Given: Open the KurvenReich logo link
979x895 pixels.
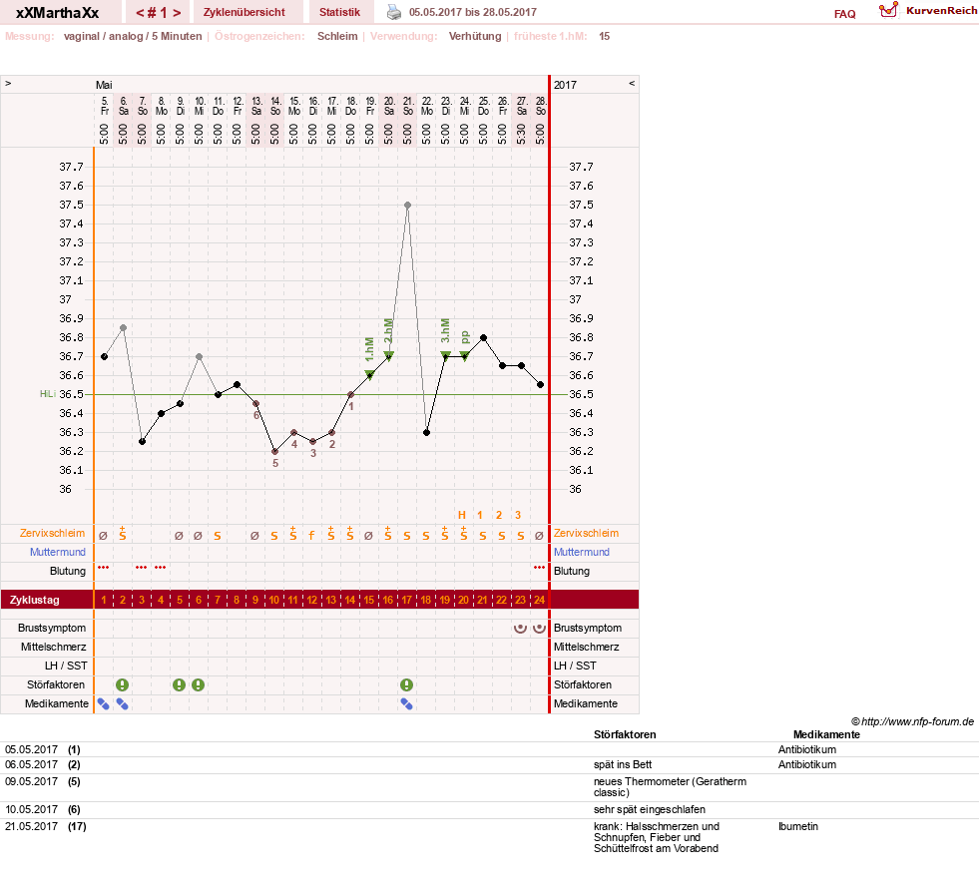Looking at the screenshot, I should 928,11.
